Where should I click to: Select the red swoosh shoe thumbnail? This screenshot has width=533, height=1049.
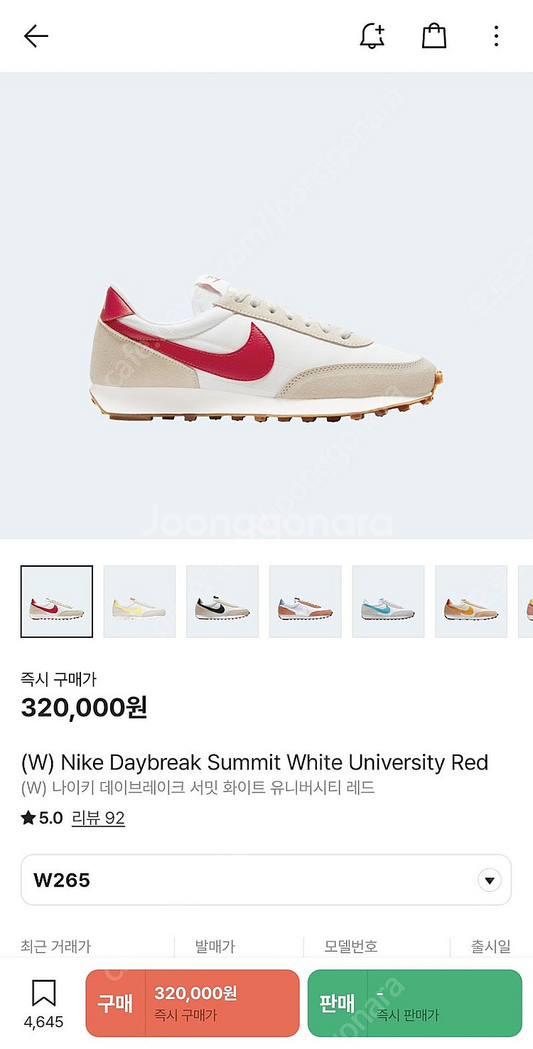pos(57,602)
